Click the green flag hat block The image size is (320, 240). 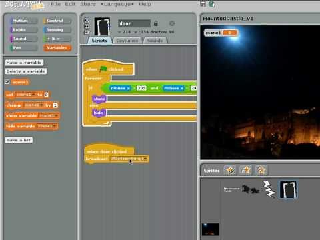click(x=109, y=68)
